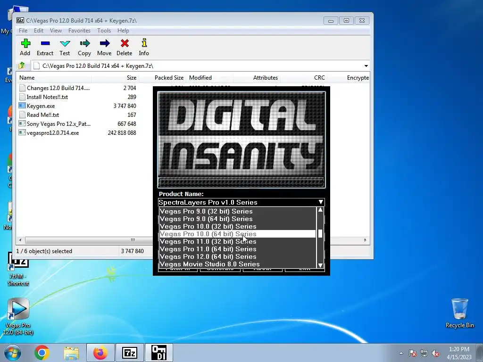The image size is (483, 362).
Task: Choose Vegas Pro 10.0 (64 bit) Series
Action: point(237,234)
